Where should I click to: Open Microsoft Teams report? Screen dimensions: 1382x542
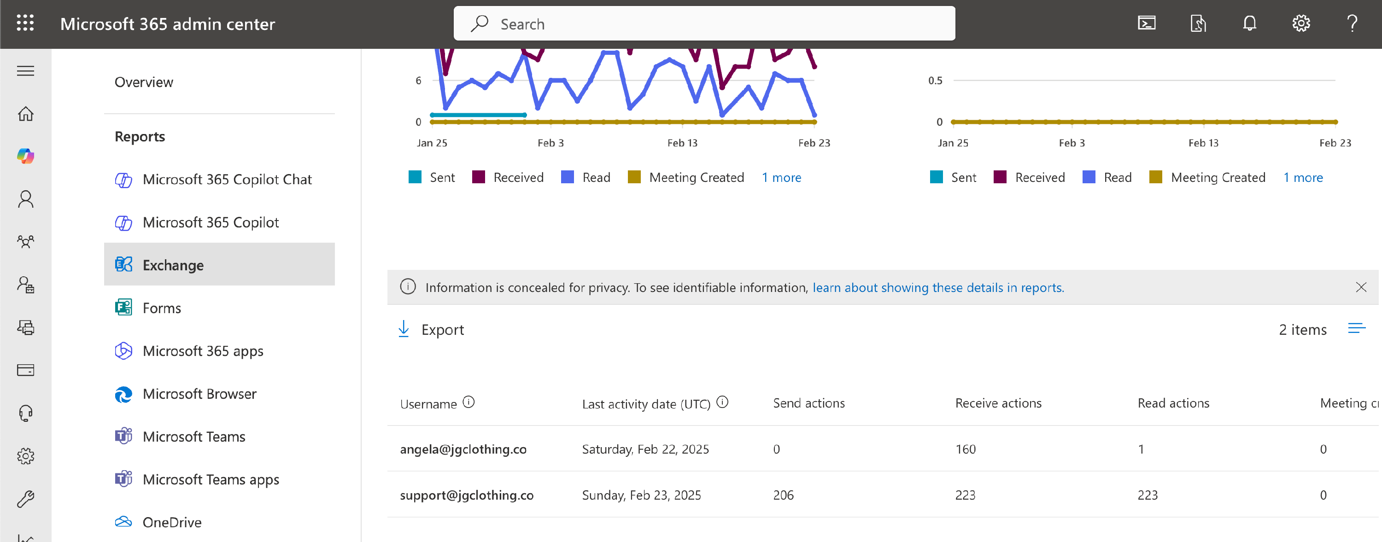(219, 437)
